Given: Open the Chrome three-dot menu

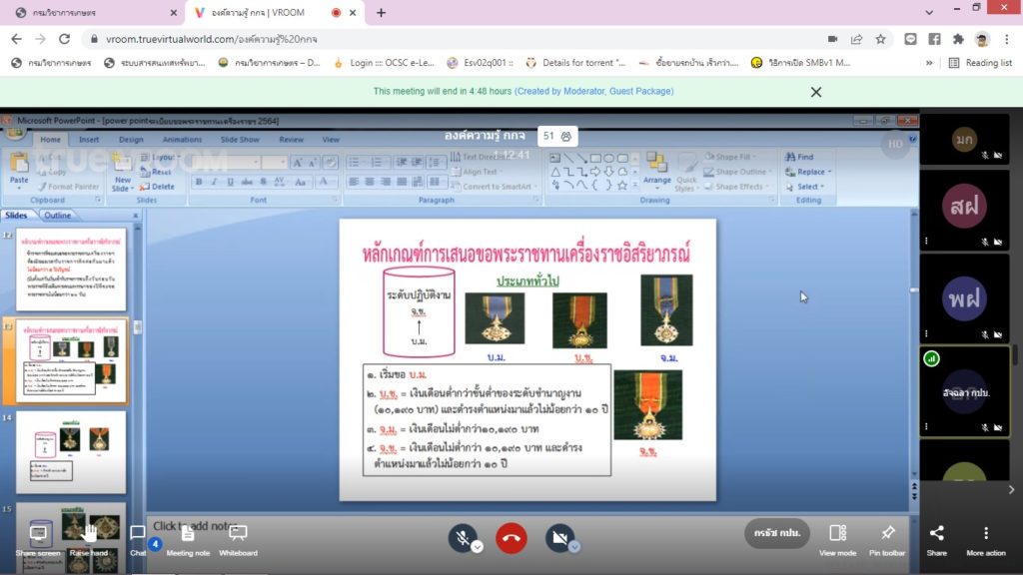Looking at the screenshot, I should 1007,39.
